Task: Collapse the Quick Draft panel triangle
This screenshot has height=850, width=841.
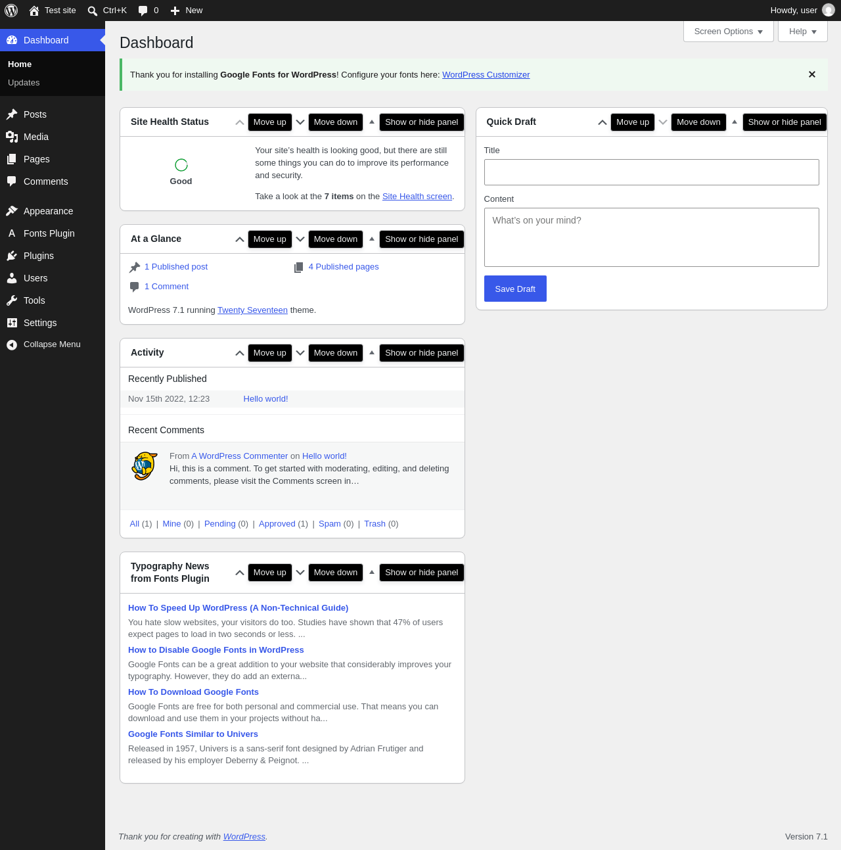Action: point(735,122)
